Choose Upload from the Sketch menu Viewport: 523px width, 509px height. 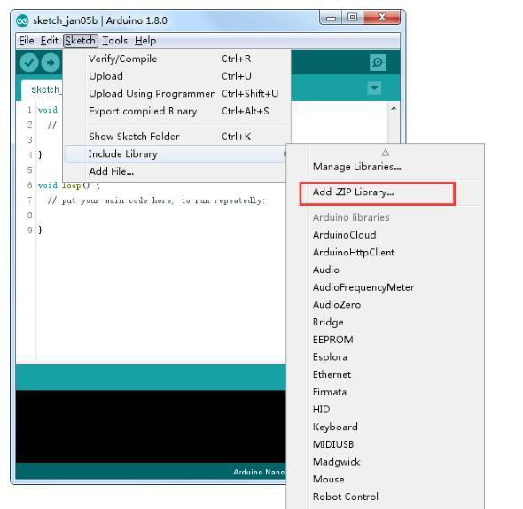[x=176, y=76]
